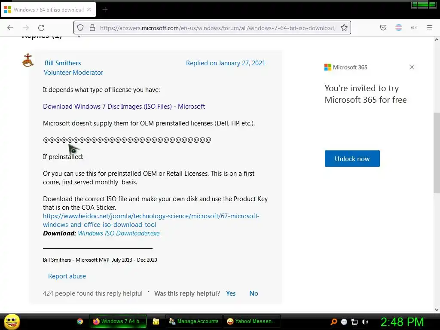The height and width of the screenshot is (330, 440).
Task: Open Bill Smithers' profile avatar
Action: [28, 60]
